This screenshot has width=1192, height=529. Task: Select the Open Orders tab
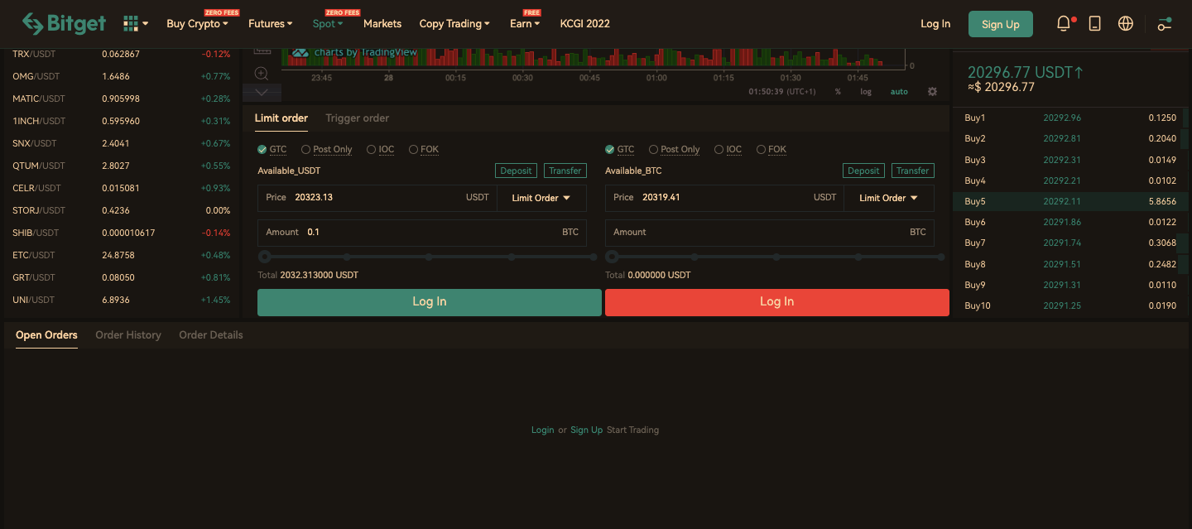[x=46, y=335]
